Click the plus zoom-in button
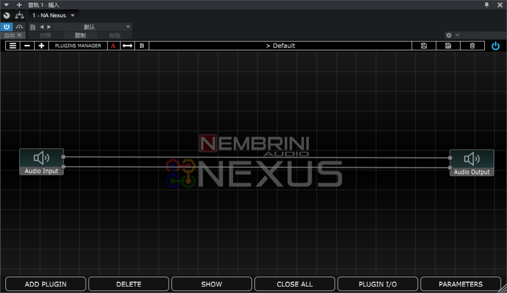The width and height of the screenshot is (507, 293). point(42,46)
